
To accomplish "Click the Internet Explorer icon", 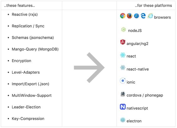I will coord(150,16).
